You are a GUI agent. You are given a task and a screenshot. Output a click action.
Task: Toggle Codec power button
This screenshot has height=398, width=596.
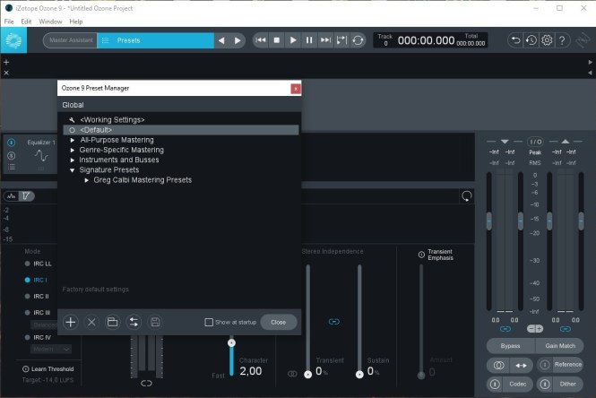(x=495, y=385)
